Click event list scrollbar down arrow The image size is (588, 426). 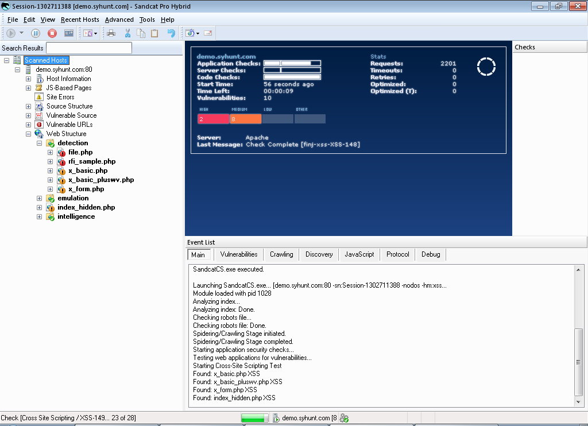click(578, 402)
